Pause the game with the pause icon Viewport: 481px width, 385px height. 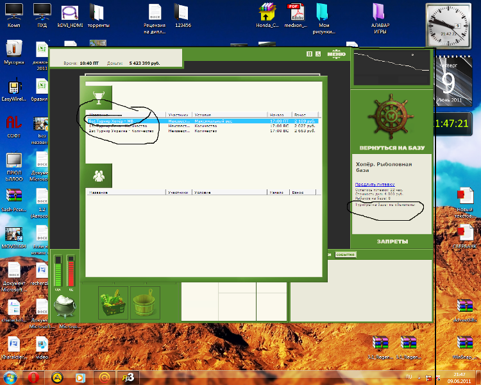pyautogui.click(x=309, y=54)
